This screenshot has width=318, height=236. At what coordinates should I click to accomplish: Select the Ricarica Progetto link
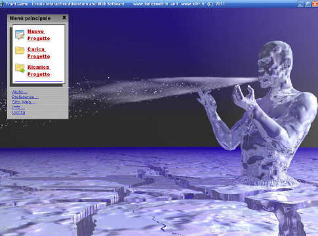coord(39,71)
